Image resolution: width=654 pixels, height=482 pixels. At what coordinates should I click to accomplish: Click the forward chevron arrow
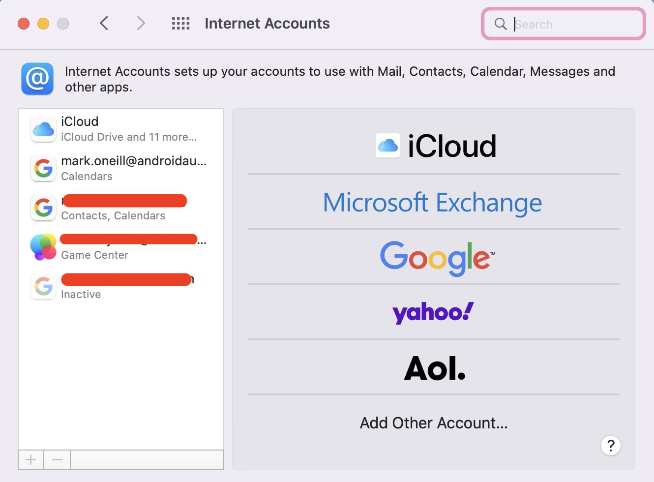click(141, 23)
